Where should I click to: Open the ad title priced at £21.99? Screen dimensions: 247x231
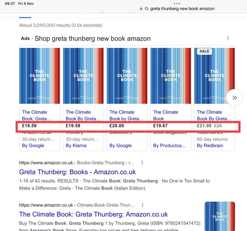coord(214,115)
